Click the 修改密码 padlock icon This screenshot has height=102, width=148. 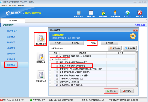click(x=103, y=13)
